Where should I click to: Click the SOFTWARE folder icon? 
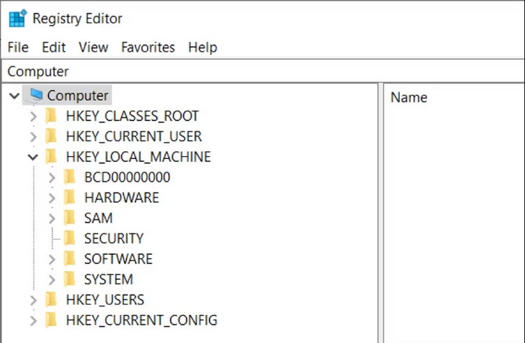pyautogui.click(x=69, y=259)
